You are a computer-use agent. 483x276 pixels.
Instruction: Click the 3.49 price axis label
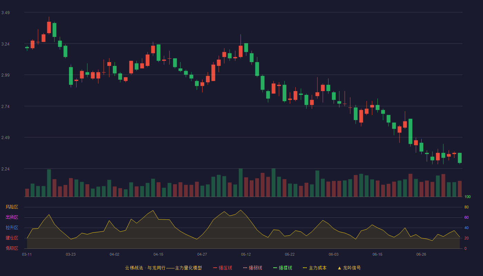click(x=6, y=13)
